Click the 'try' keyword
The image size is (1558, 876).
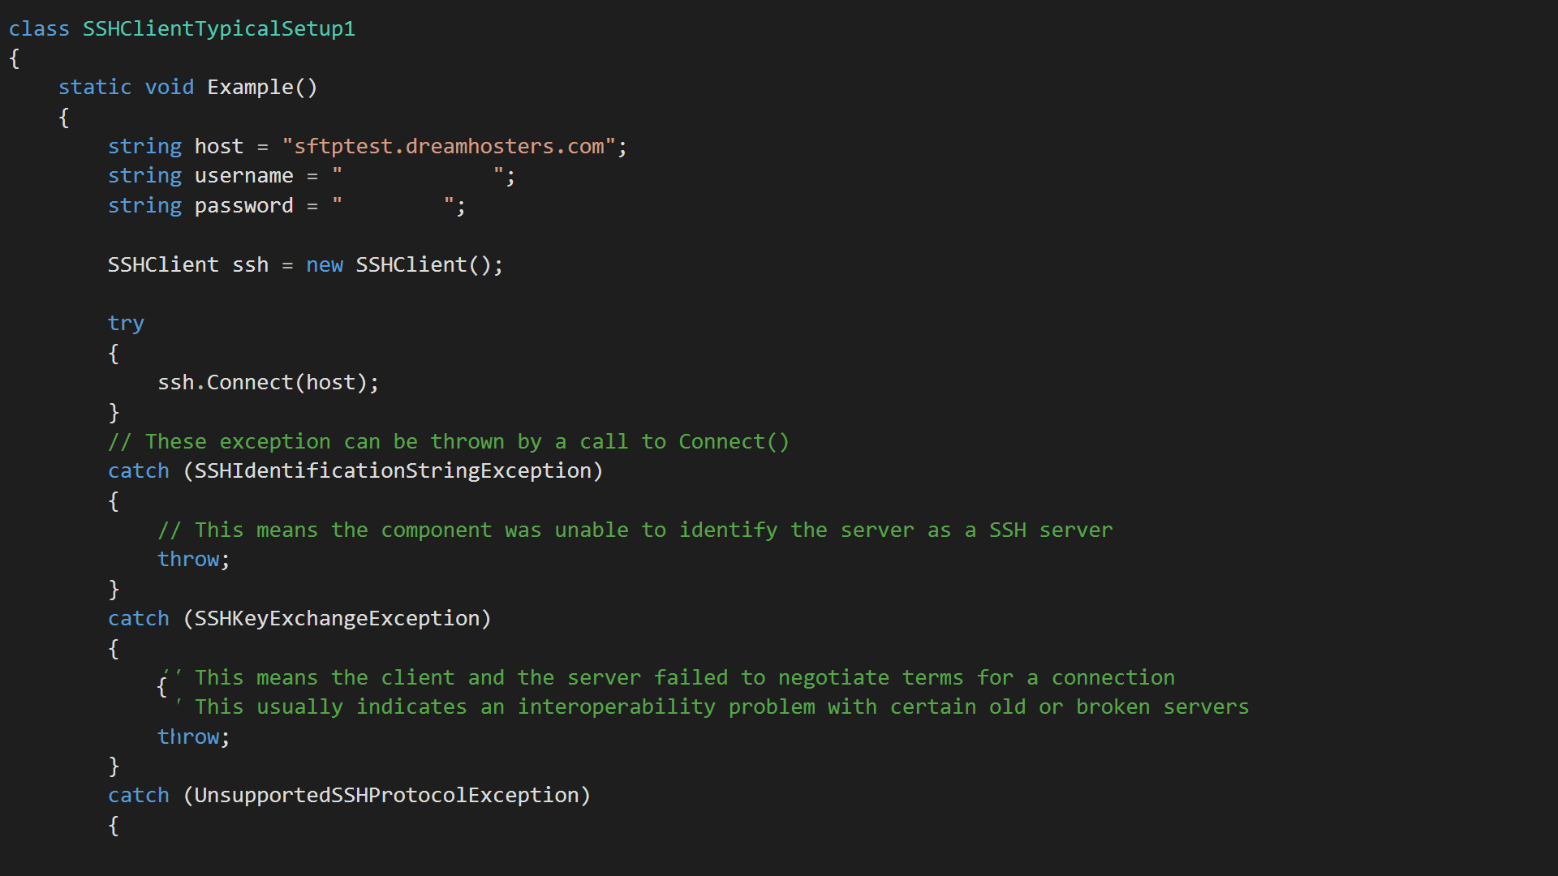point(126,324)
